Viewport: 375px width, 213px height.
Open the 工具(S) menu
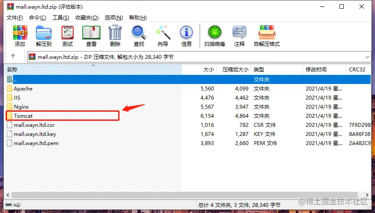pyautogui.click(x=61, y=18)
